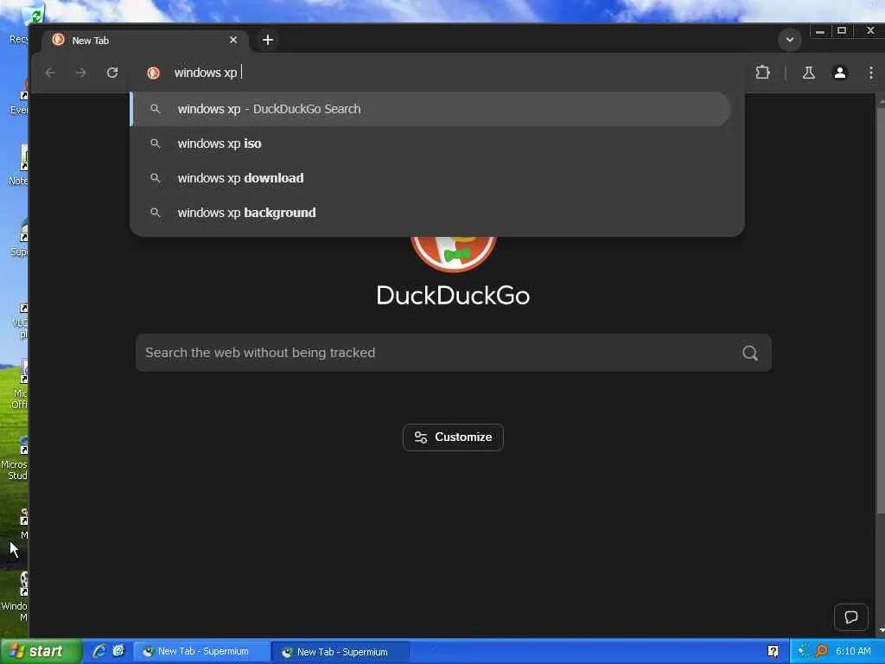Click the help question mark tray icon
The width and height of the screenshot is (885, 664).
pos(773,652)
